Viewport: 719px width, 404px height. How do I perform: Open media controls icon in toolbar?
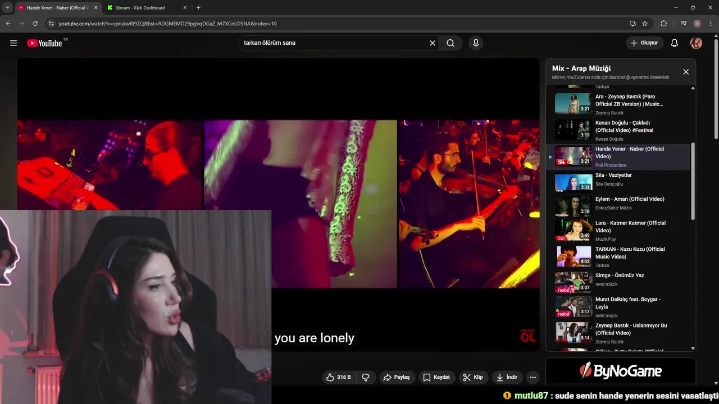point(684,24)
